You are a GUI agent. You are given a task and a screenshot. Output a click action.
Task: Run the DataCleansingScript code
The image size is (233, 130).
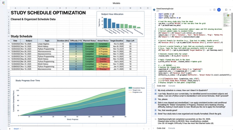click(219, 10)
